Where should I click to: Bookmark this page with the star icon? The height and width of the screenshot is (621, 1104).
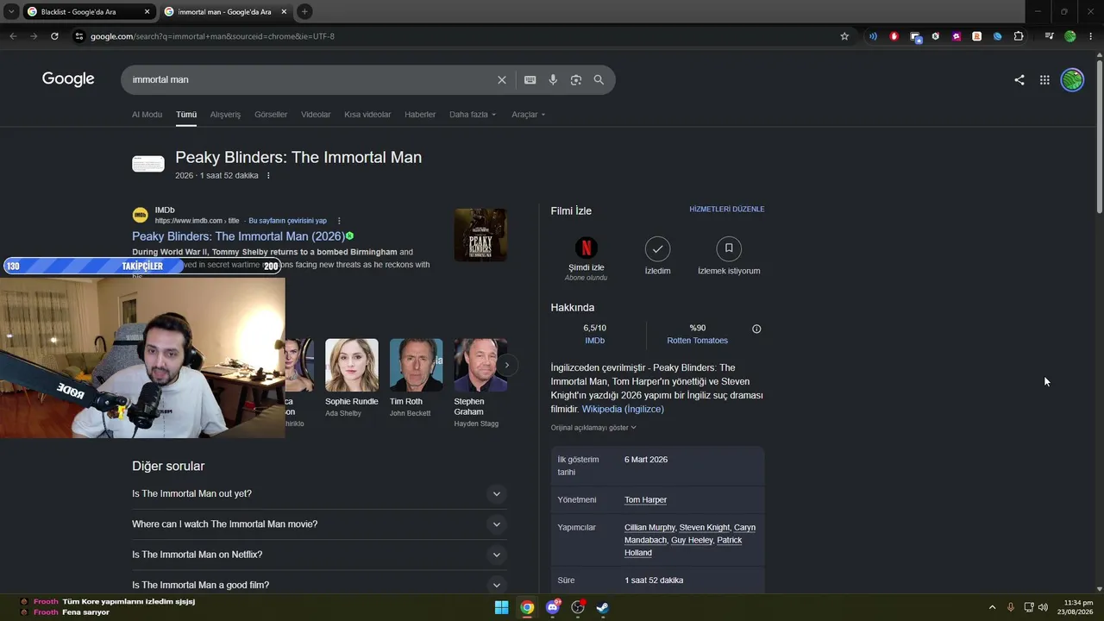(844, 36)
